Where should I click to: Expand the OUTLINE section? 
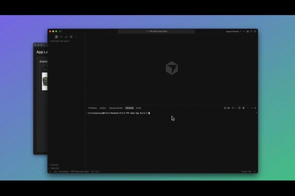(53, 165)
